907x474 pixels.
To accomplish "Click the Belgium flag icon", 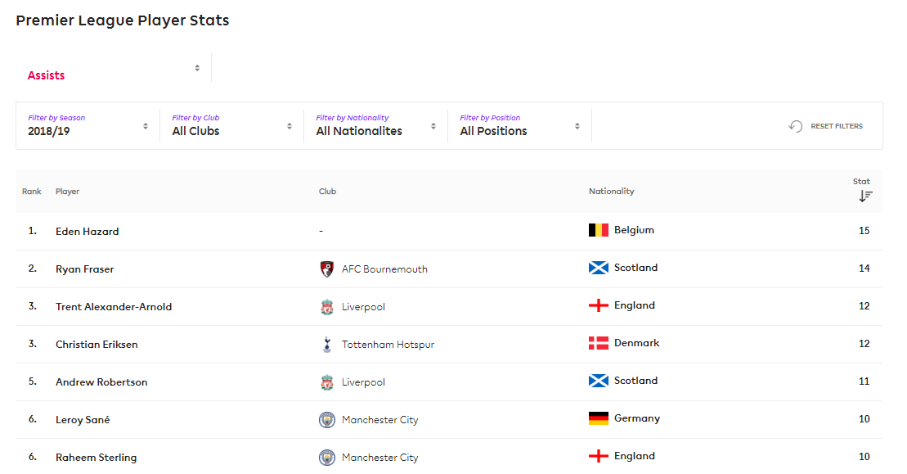I will coord(599,230).
